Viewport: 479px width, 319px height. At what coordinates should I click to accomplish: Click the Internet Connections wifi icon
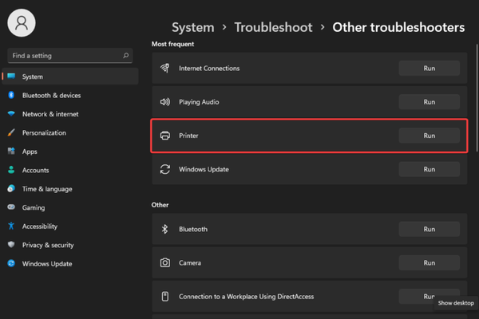tap(165, 69)
